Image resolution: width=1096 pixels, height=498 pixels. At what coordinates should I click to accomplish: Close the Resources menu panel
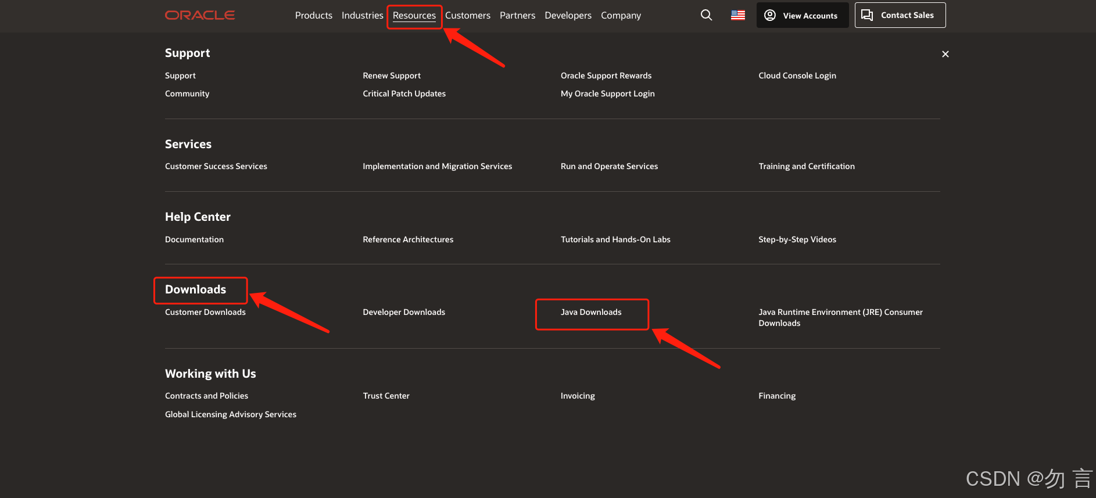(x=945, y=54)
